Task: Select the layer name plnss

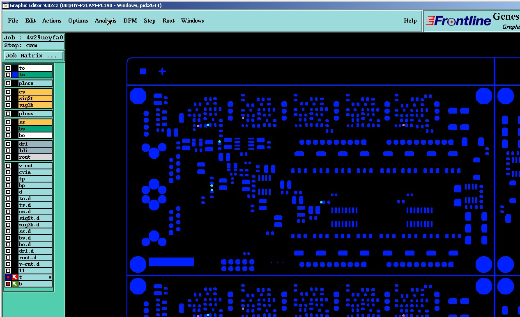Action: (35, 114)
